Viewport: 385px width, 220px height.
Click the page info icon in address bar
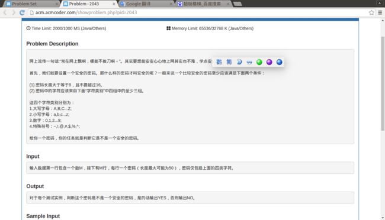tap(31, 12)
